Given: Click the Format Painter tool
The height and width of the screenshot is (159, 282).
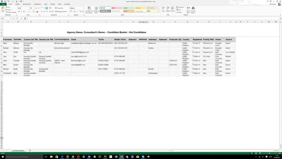Looking at the screenshot, I should click(x=11, y=12).
